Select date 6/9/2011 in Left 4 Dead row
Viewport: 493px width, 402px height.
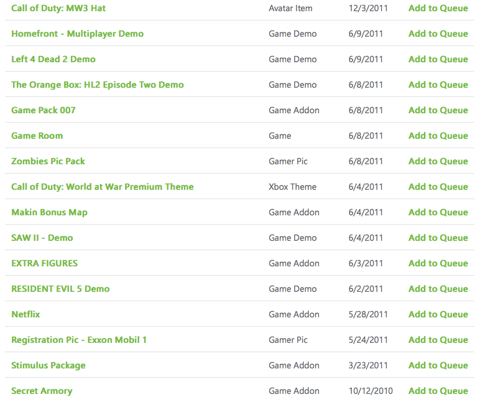point(366,59)
